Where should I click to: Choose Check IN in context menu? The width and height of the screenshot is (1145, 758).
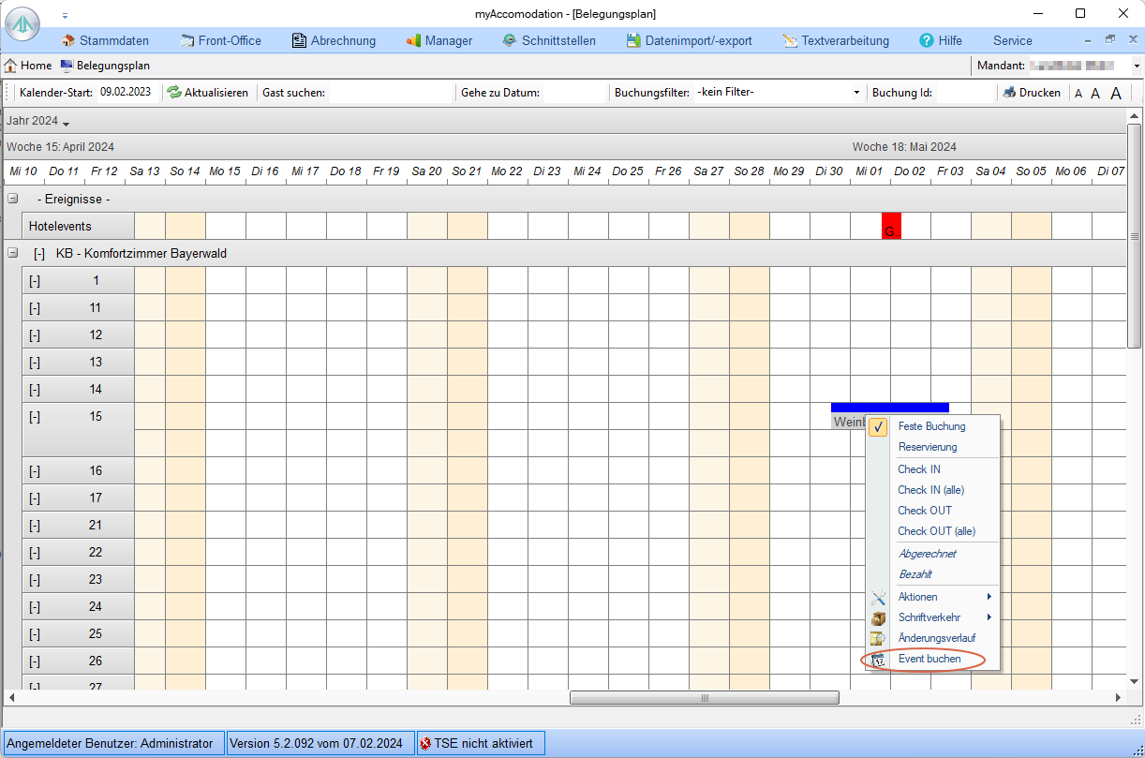(x=919, y=469)
